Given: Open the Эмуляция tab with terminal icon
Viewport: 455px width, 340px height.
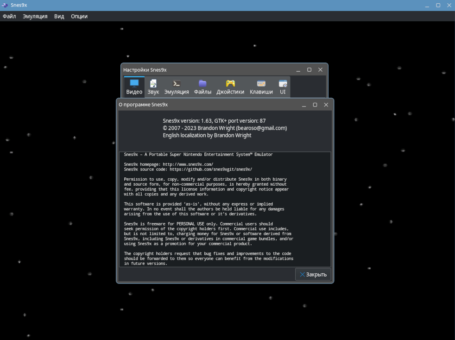Looking at the screenshot, I should point(177,87).
